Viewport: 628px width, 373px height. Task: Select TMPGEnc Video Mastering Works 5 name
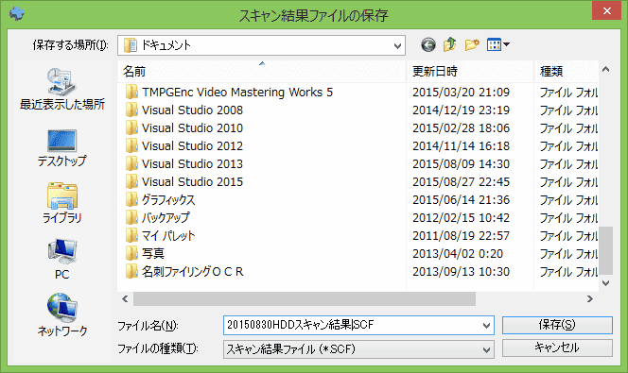237,92
